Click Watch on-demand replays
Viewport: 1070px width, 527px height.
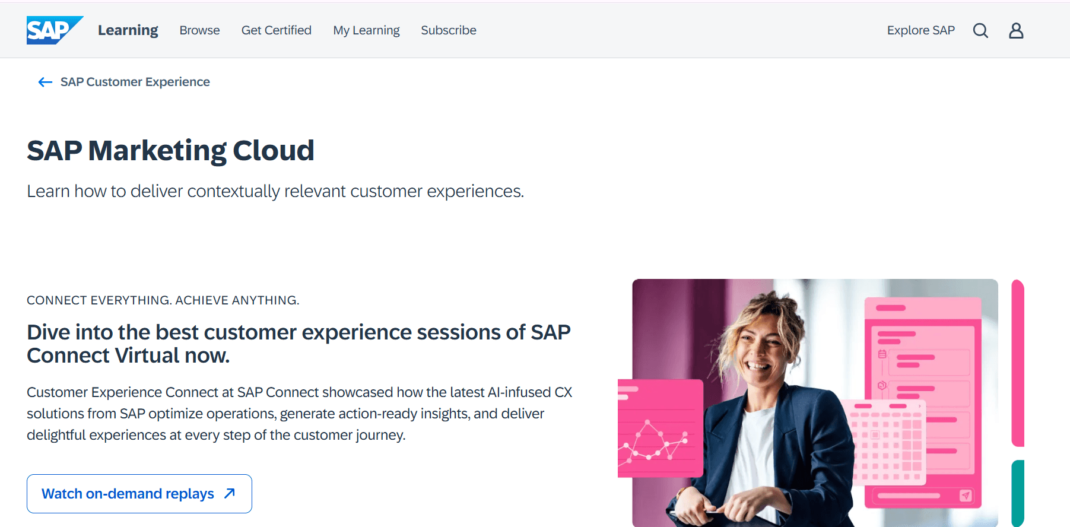pos(127,493)
